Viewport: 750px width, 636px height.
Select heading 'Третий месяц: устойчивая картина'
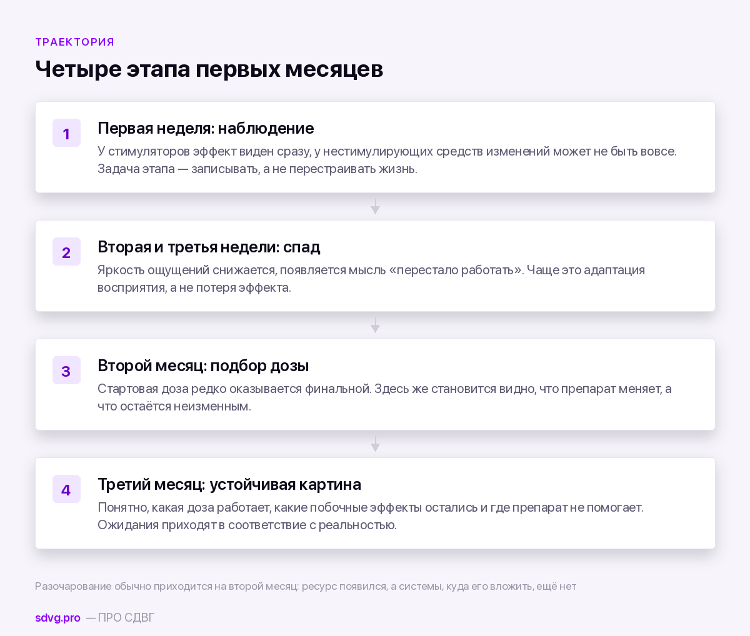(229, 484)
